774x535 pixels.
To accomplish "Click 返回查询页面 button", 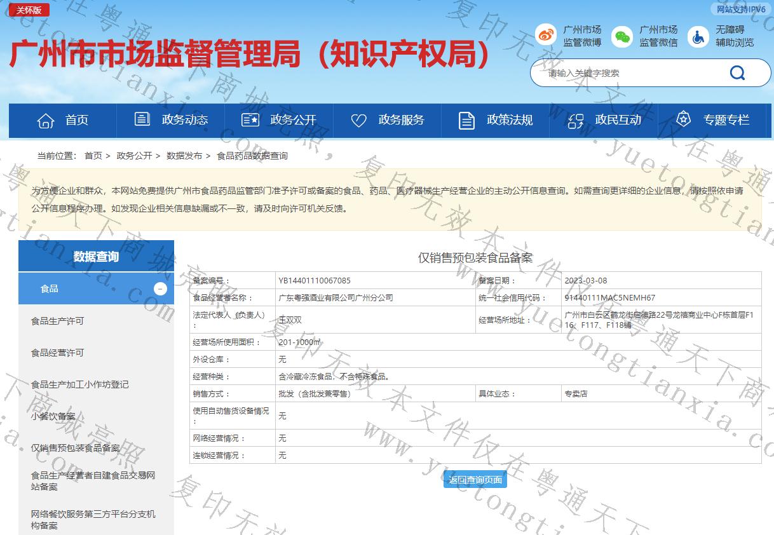I will click(475, 480).
